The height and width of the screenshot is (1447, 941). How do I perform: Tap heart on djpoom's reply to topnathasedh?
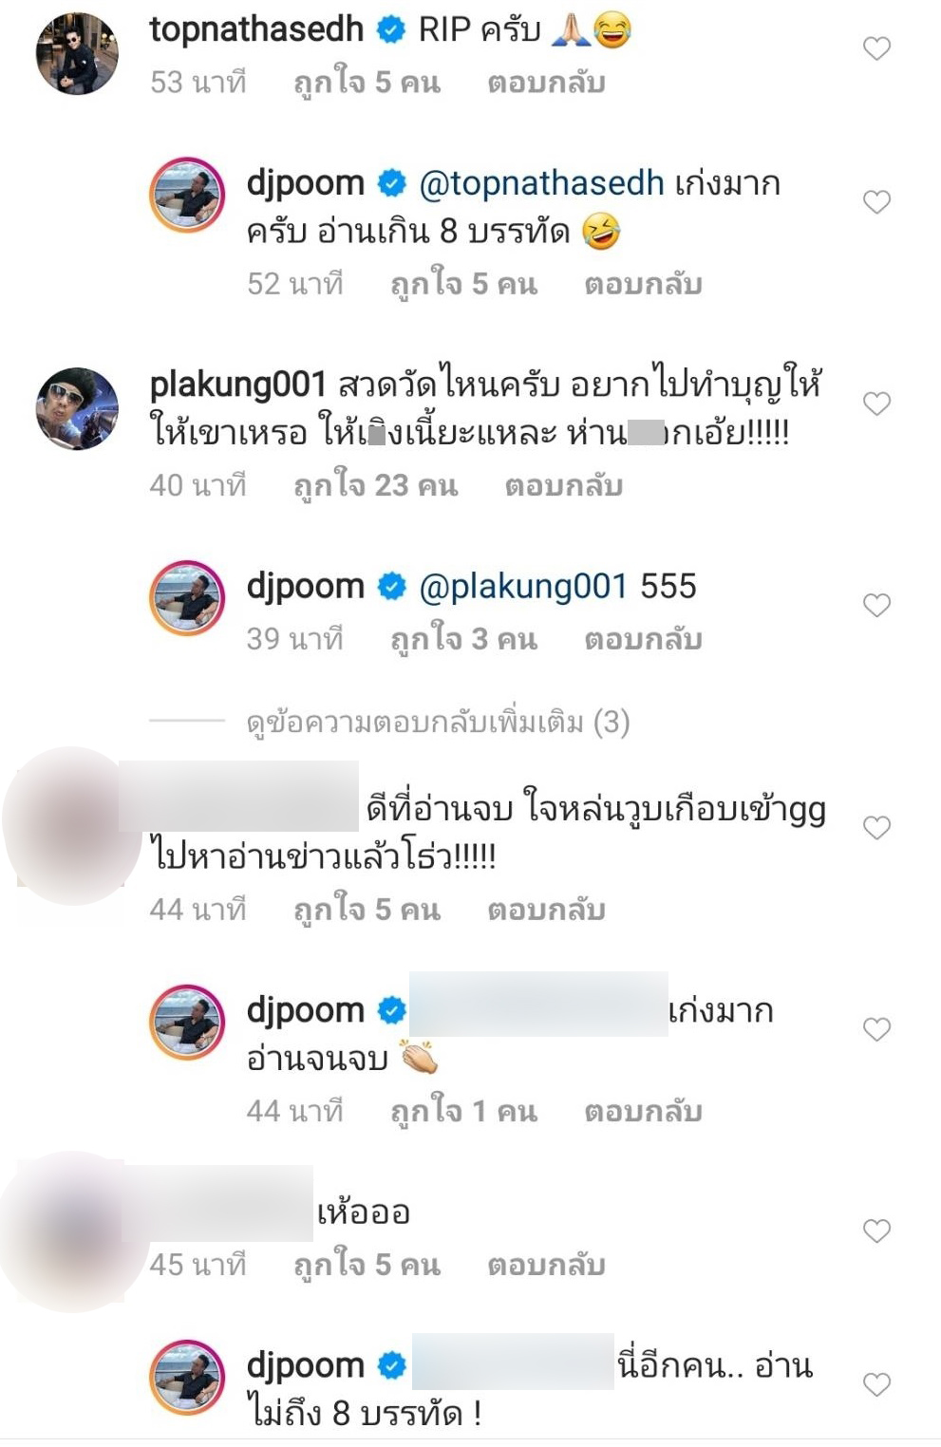point(876,201)
